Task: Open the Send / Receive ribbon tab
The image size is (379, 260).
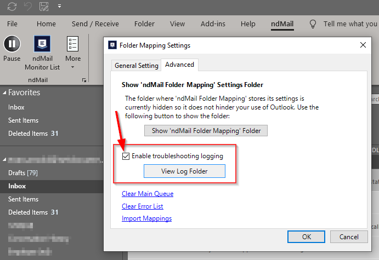Action: 95,24
